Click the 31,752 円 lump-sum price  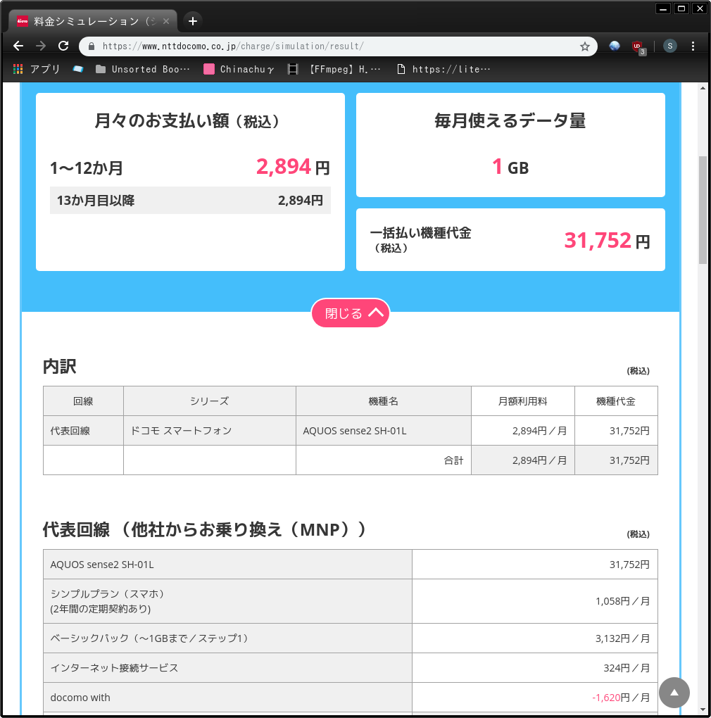tap(607, 241)
